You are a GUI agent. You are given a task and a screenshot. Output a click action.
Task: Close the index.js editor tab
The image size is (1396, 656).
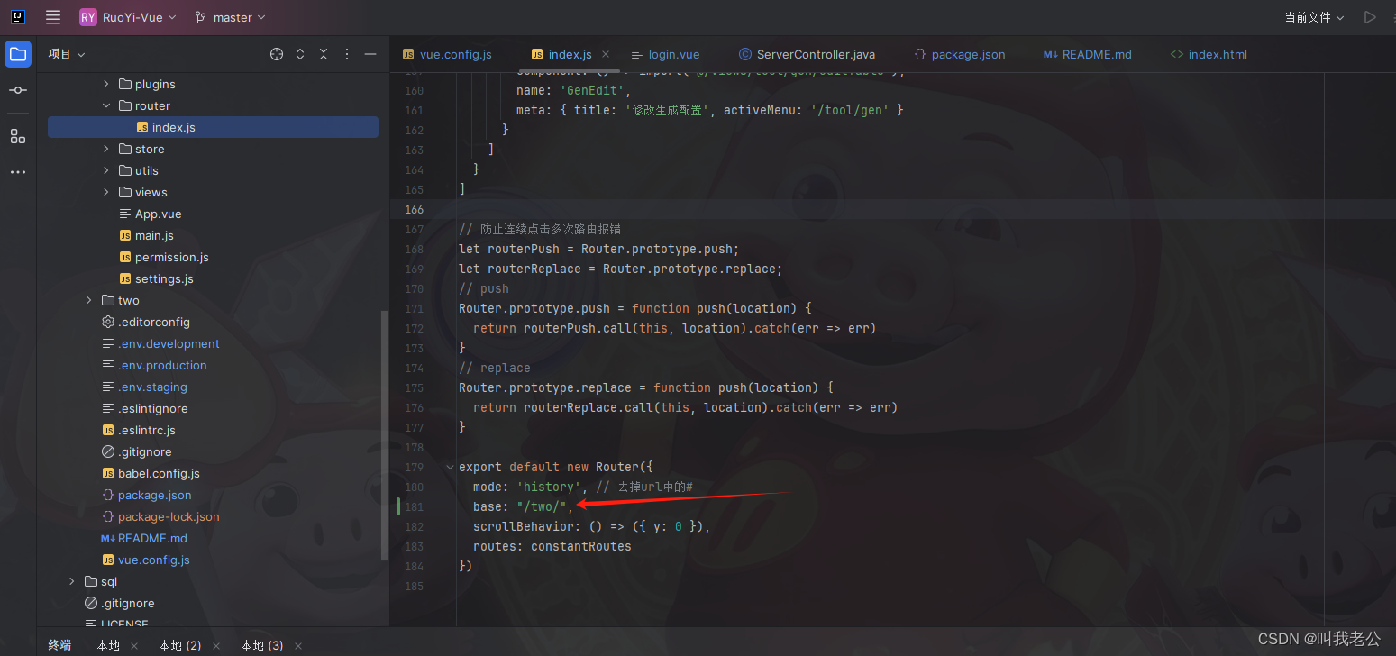pos(606,53)
